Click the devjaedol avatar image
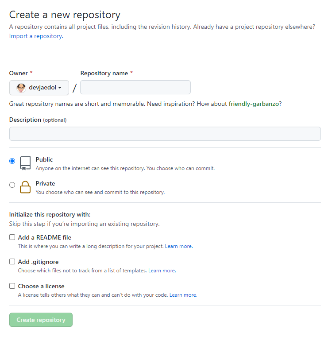Screen dimensions: 332x337 point(21,88)
